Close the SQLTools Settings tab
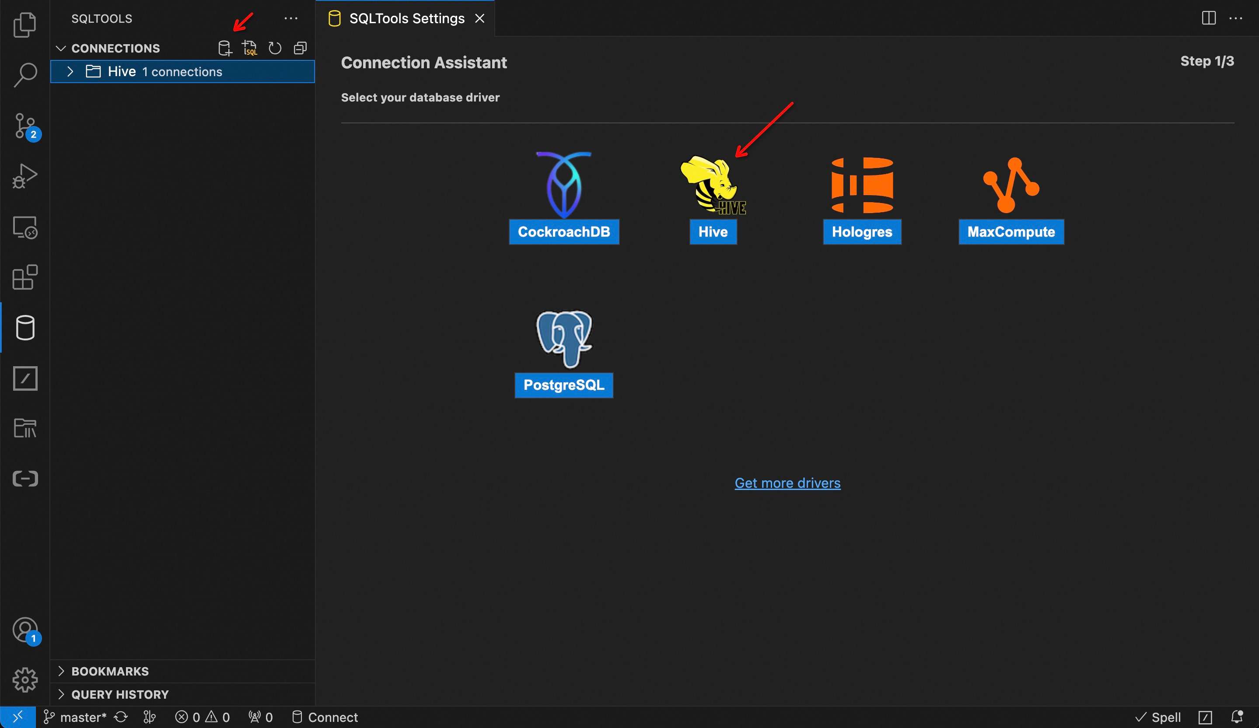 tap(479, 18)
